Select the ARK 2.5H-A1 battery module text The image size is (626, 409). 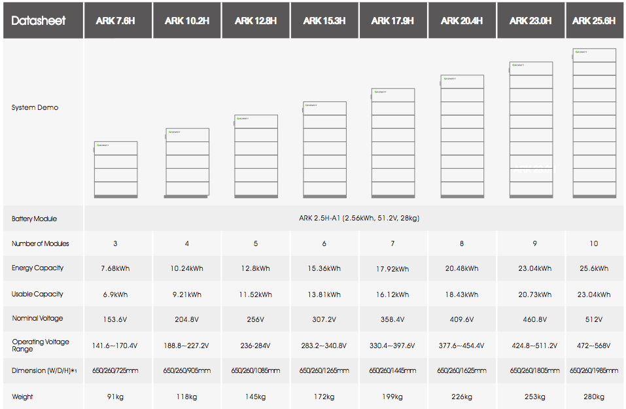[x=354, y=219]
